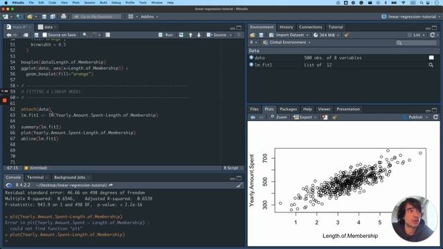Image resolution: width=443 pixels, height=249 pixels.
Task: Compile report from script
Action: pos(108,35)
